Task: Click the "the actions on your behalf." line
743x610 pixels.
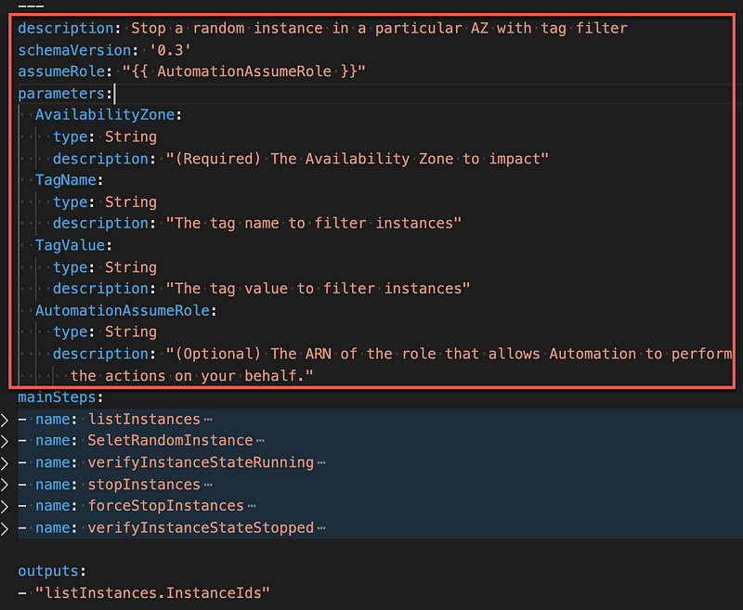Action: 191,376
